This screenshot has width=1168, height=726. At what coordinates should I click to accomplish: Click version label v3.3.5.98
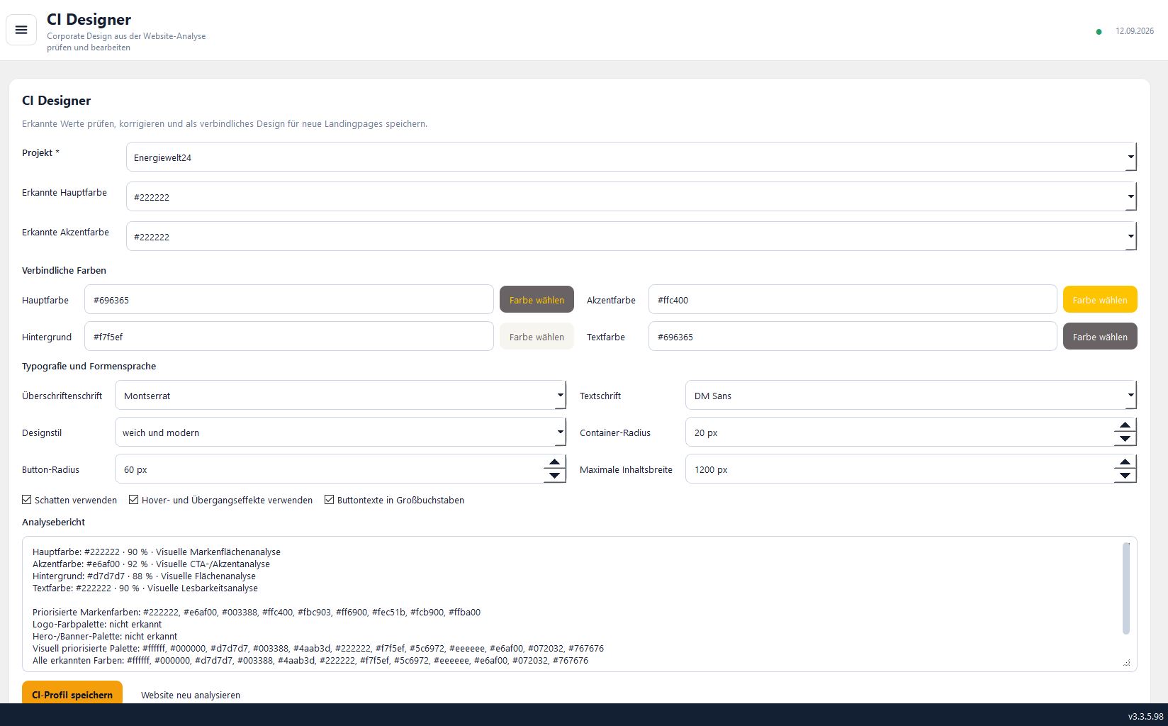tap(1146, 717)
